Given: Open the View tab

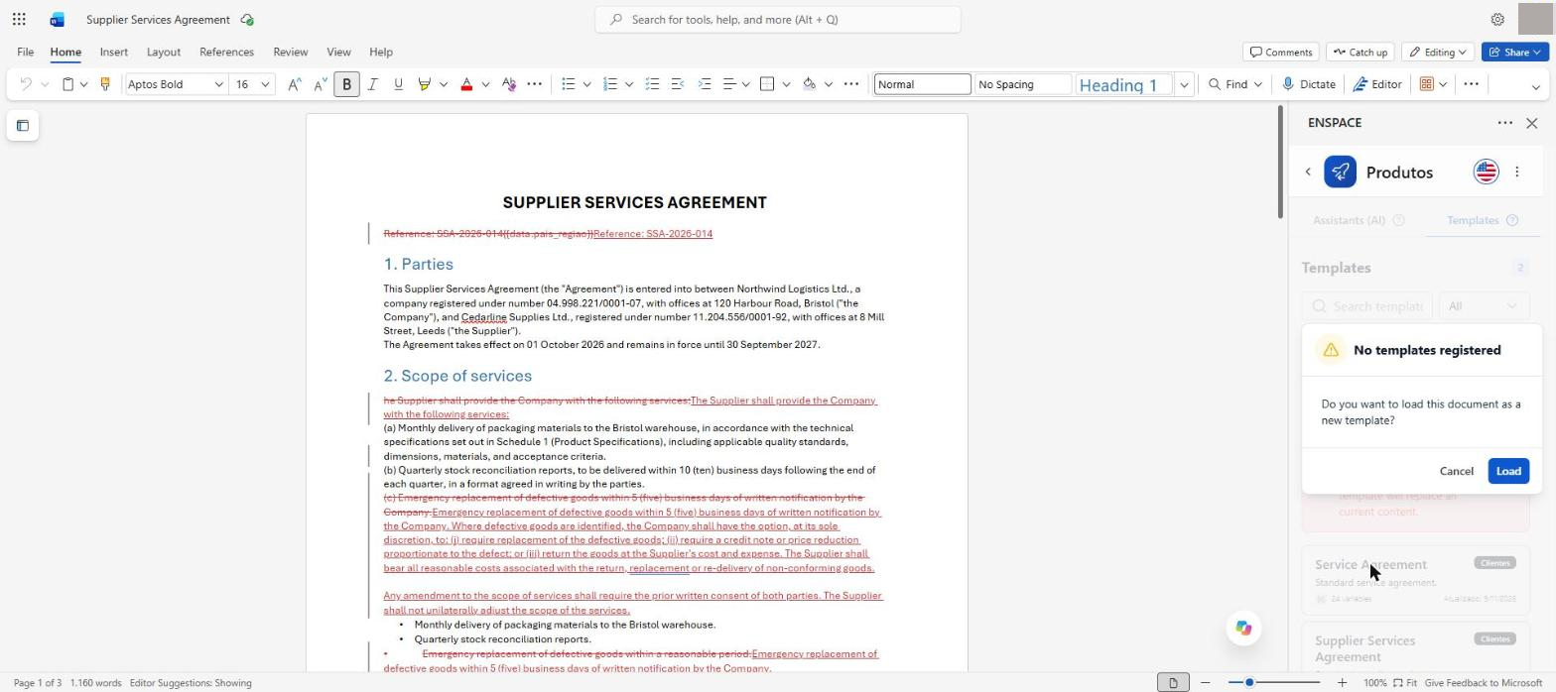Looking at the screenshot, I should click(x=338, y=52).
